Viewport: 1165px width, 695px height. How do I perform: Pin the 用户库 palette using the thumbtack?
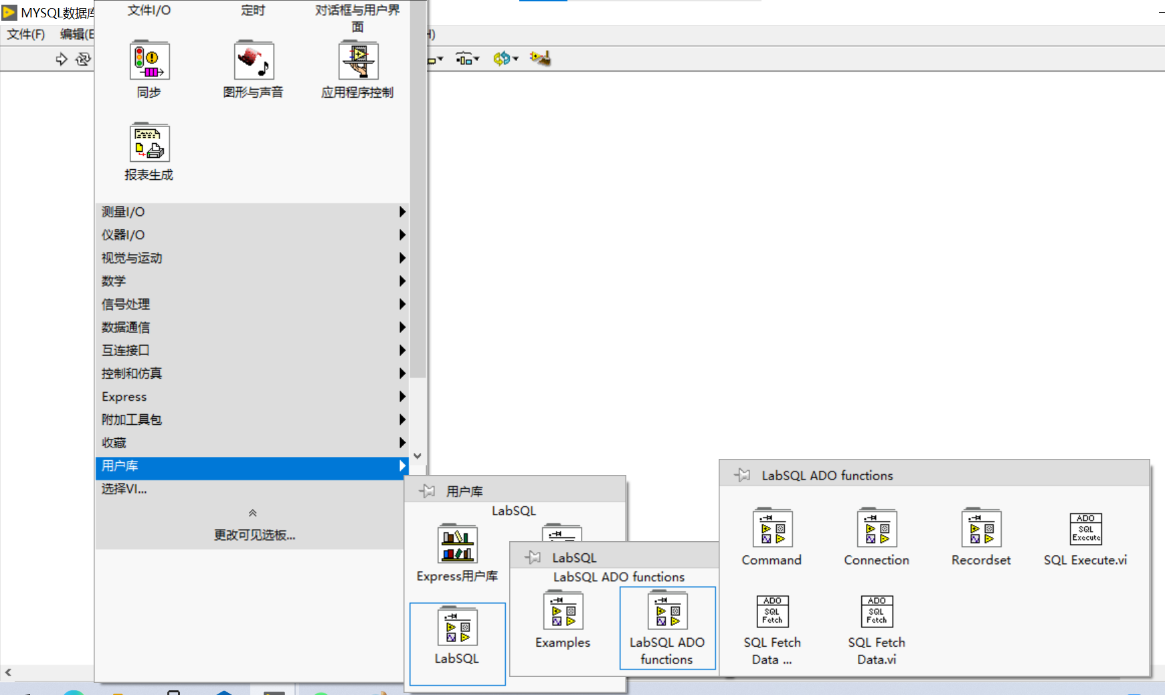427,490
